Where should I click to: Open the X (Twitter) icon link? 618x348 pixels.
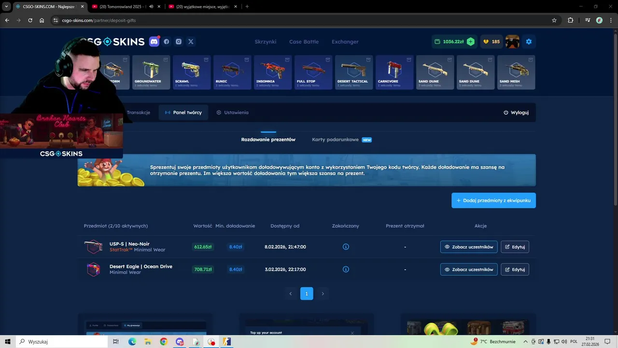191,42
